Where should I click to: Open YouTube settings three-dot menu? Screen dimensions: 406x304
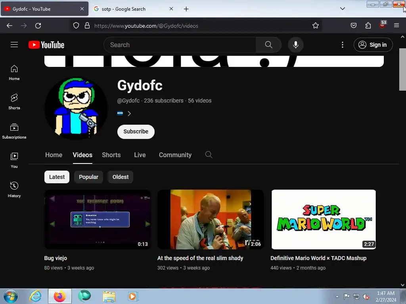pyautogui.click(x=342, y=45)
